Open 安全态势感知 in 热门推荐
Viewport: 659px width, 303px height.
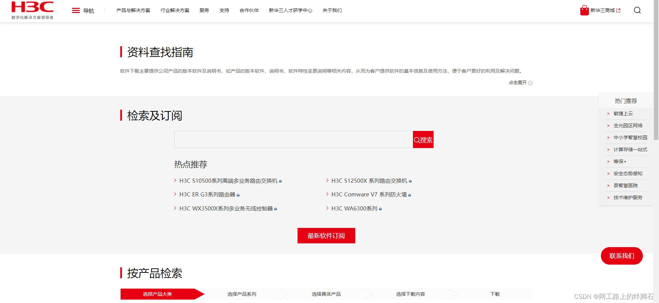click(628, 173)
